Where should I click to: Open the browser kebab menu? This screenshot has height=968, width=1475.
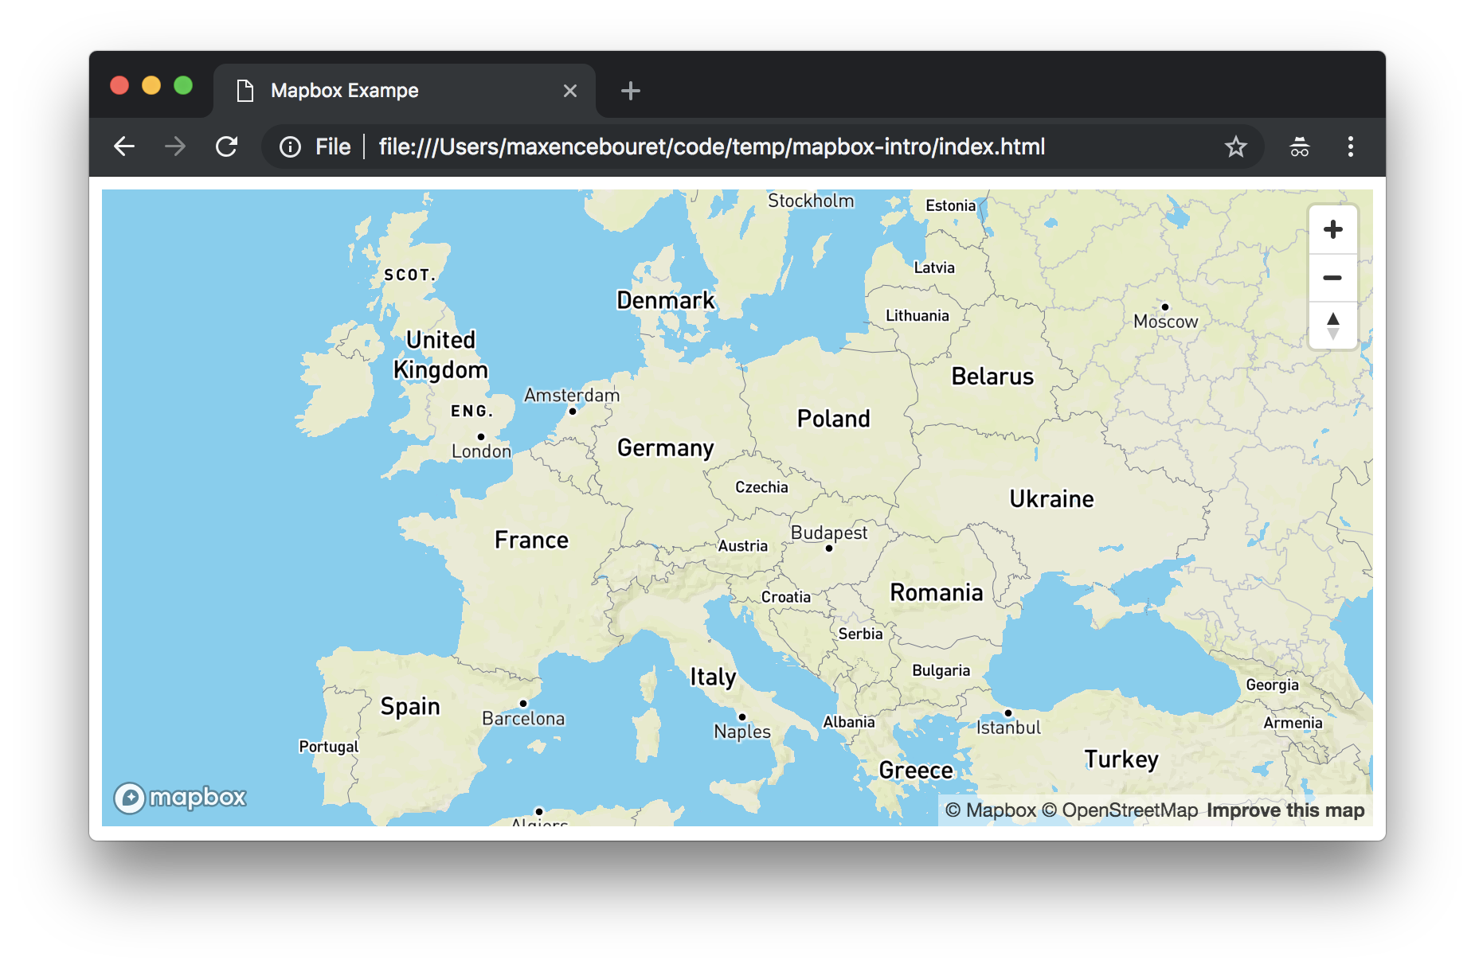1350,146
